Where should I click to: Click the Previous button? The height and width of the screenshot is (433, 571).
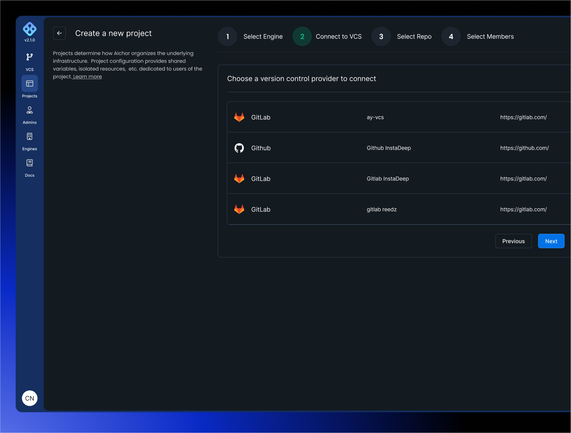pyautogui.click(x=513, y=241)
